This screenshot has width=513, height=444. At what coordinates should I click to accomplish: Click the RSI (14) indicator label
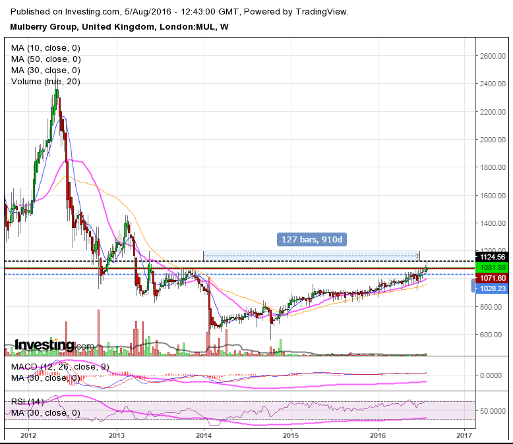coord(27,401)
